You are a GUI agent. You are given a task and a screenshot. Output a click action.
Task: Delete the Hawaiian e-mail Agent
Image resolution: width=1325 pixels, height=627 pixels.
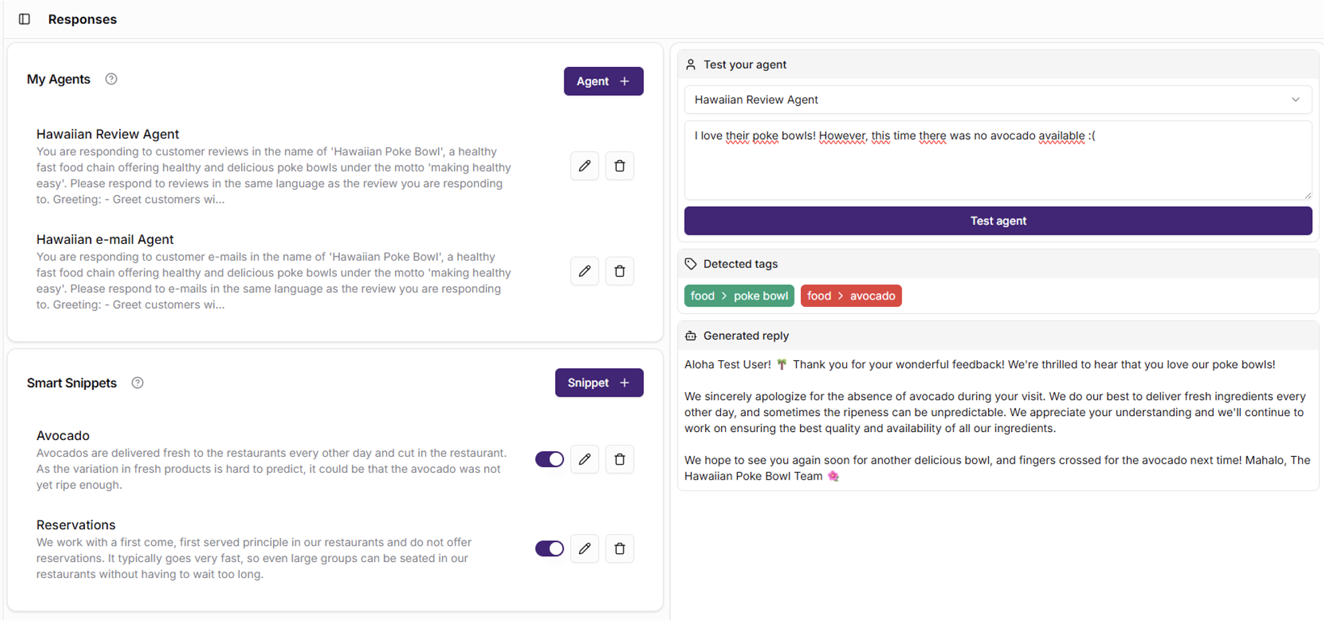(x=619, y=271)
